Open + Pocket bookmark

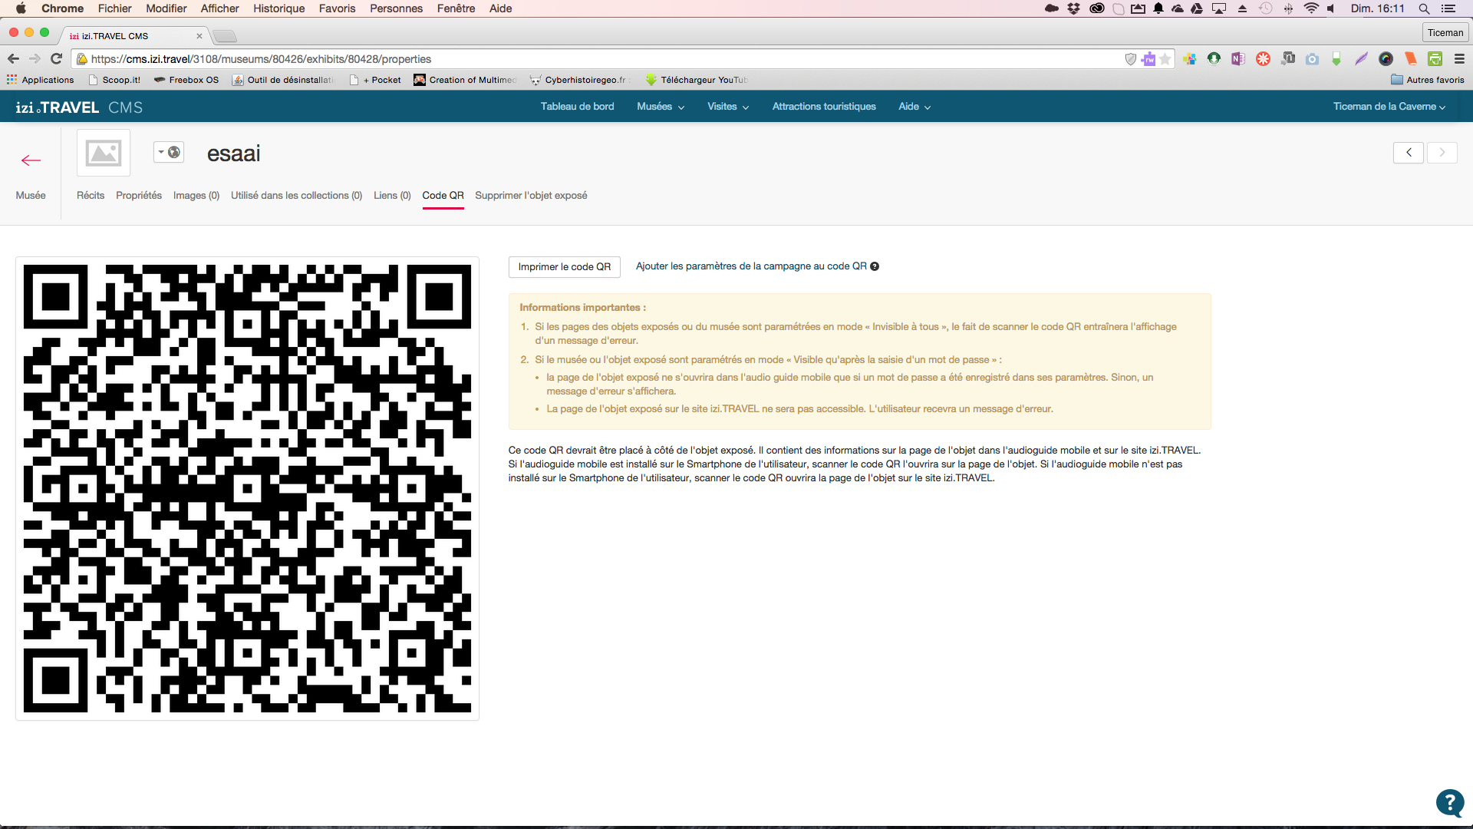click(x=375, y=80)
